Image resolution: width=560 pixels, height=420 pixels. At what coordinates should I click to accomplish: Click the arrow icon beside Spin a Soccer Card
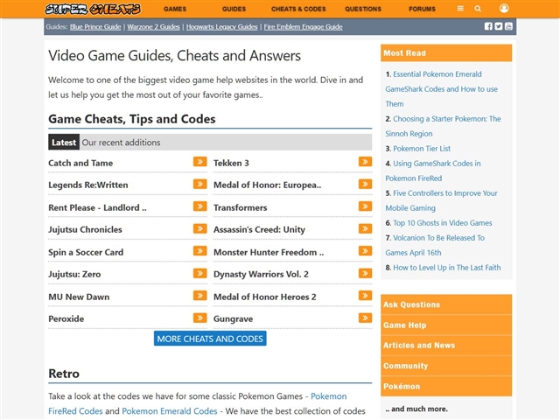[x=200, y=251]
